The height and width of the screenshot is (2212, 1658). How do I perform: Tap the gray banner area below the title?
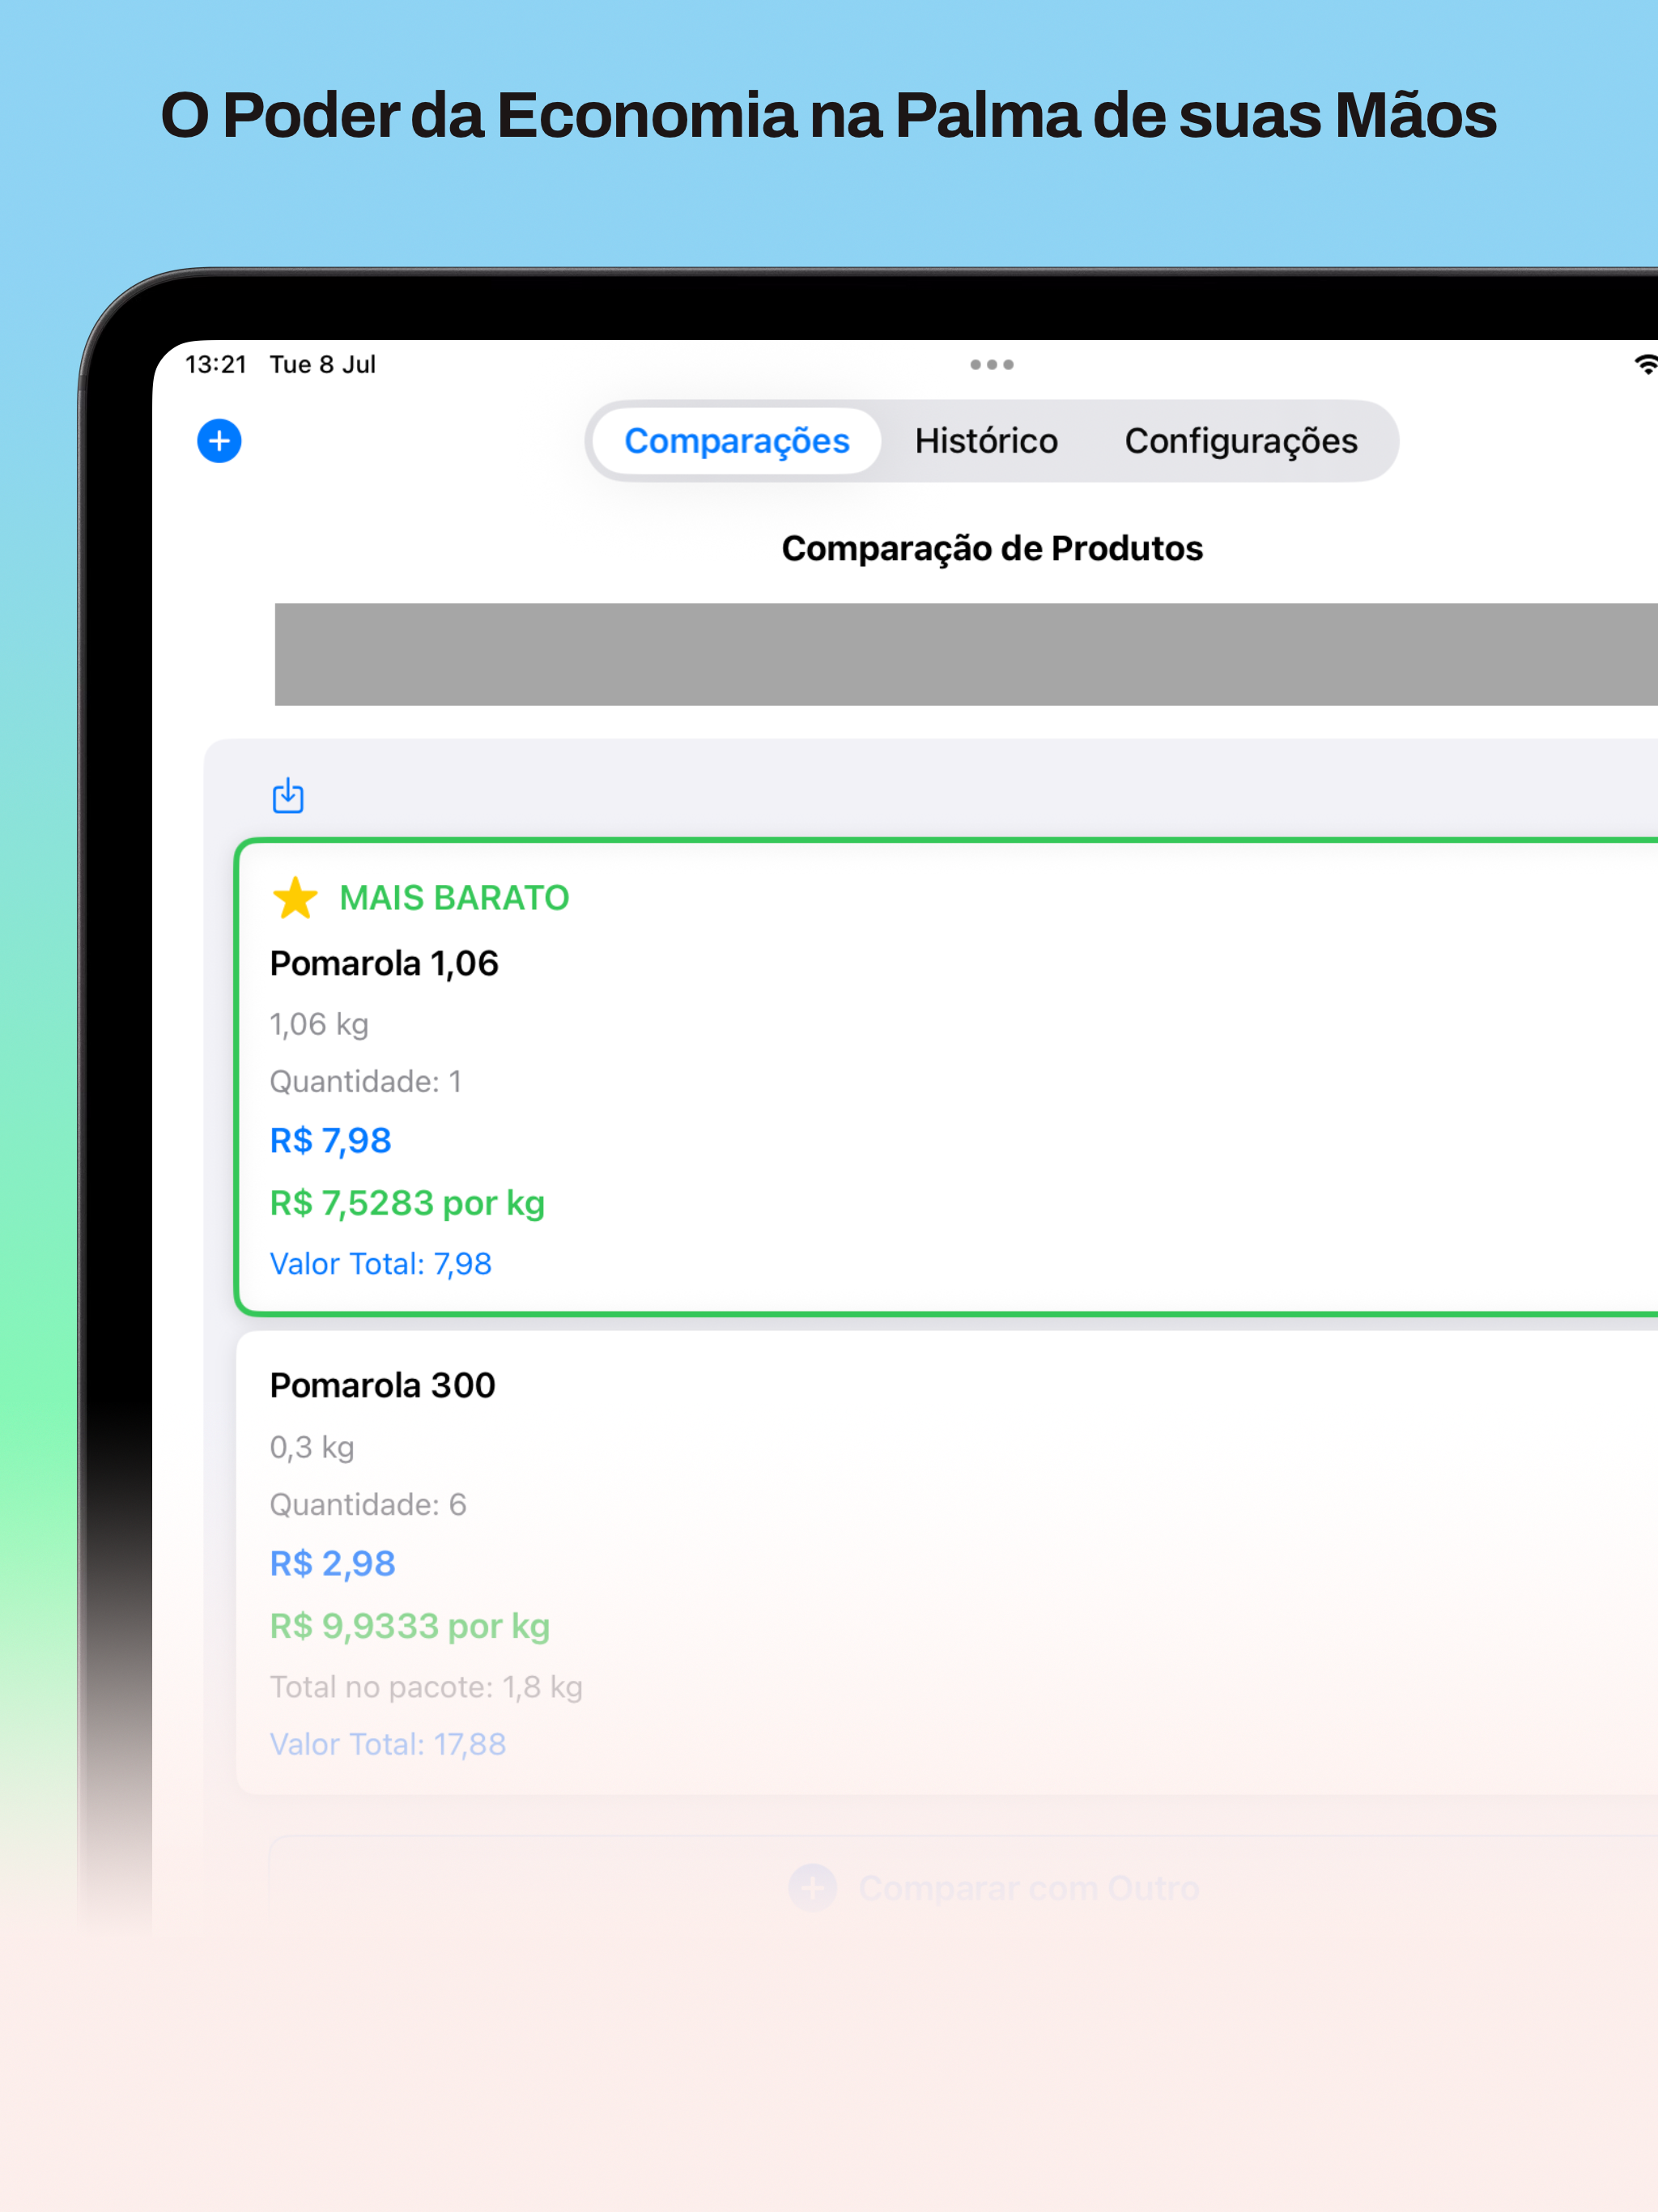point(966,654)
